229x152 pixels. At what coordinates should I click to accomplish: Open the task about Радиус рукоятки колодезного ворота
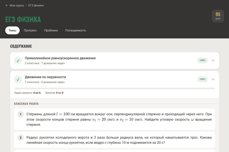pyautogui.click(x=114, y=140)
